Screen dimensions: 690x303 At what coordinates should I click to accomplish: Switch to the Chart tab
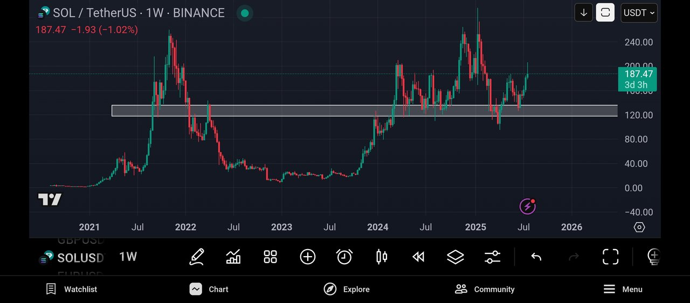[209, 289]
